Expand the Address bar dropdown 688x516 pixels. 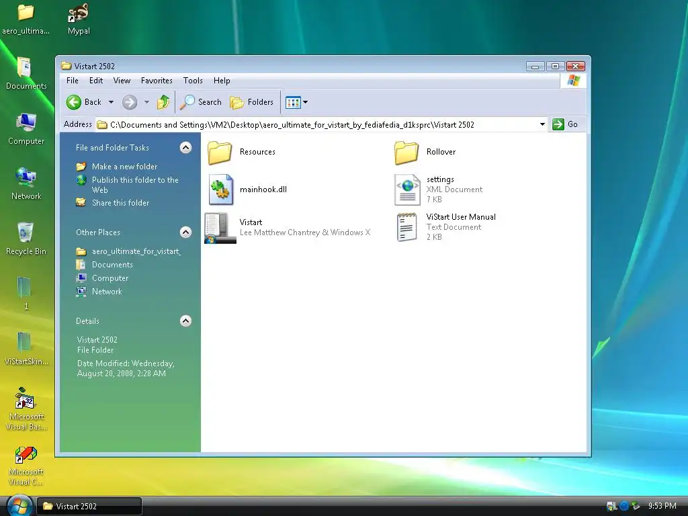pyautogui.click(x=542, y=124)
